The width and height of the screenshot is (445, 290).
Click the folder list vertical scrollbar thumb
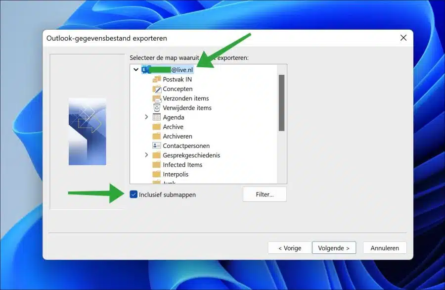click(281, 103)
